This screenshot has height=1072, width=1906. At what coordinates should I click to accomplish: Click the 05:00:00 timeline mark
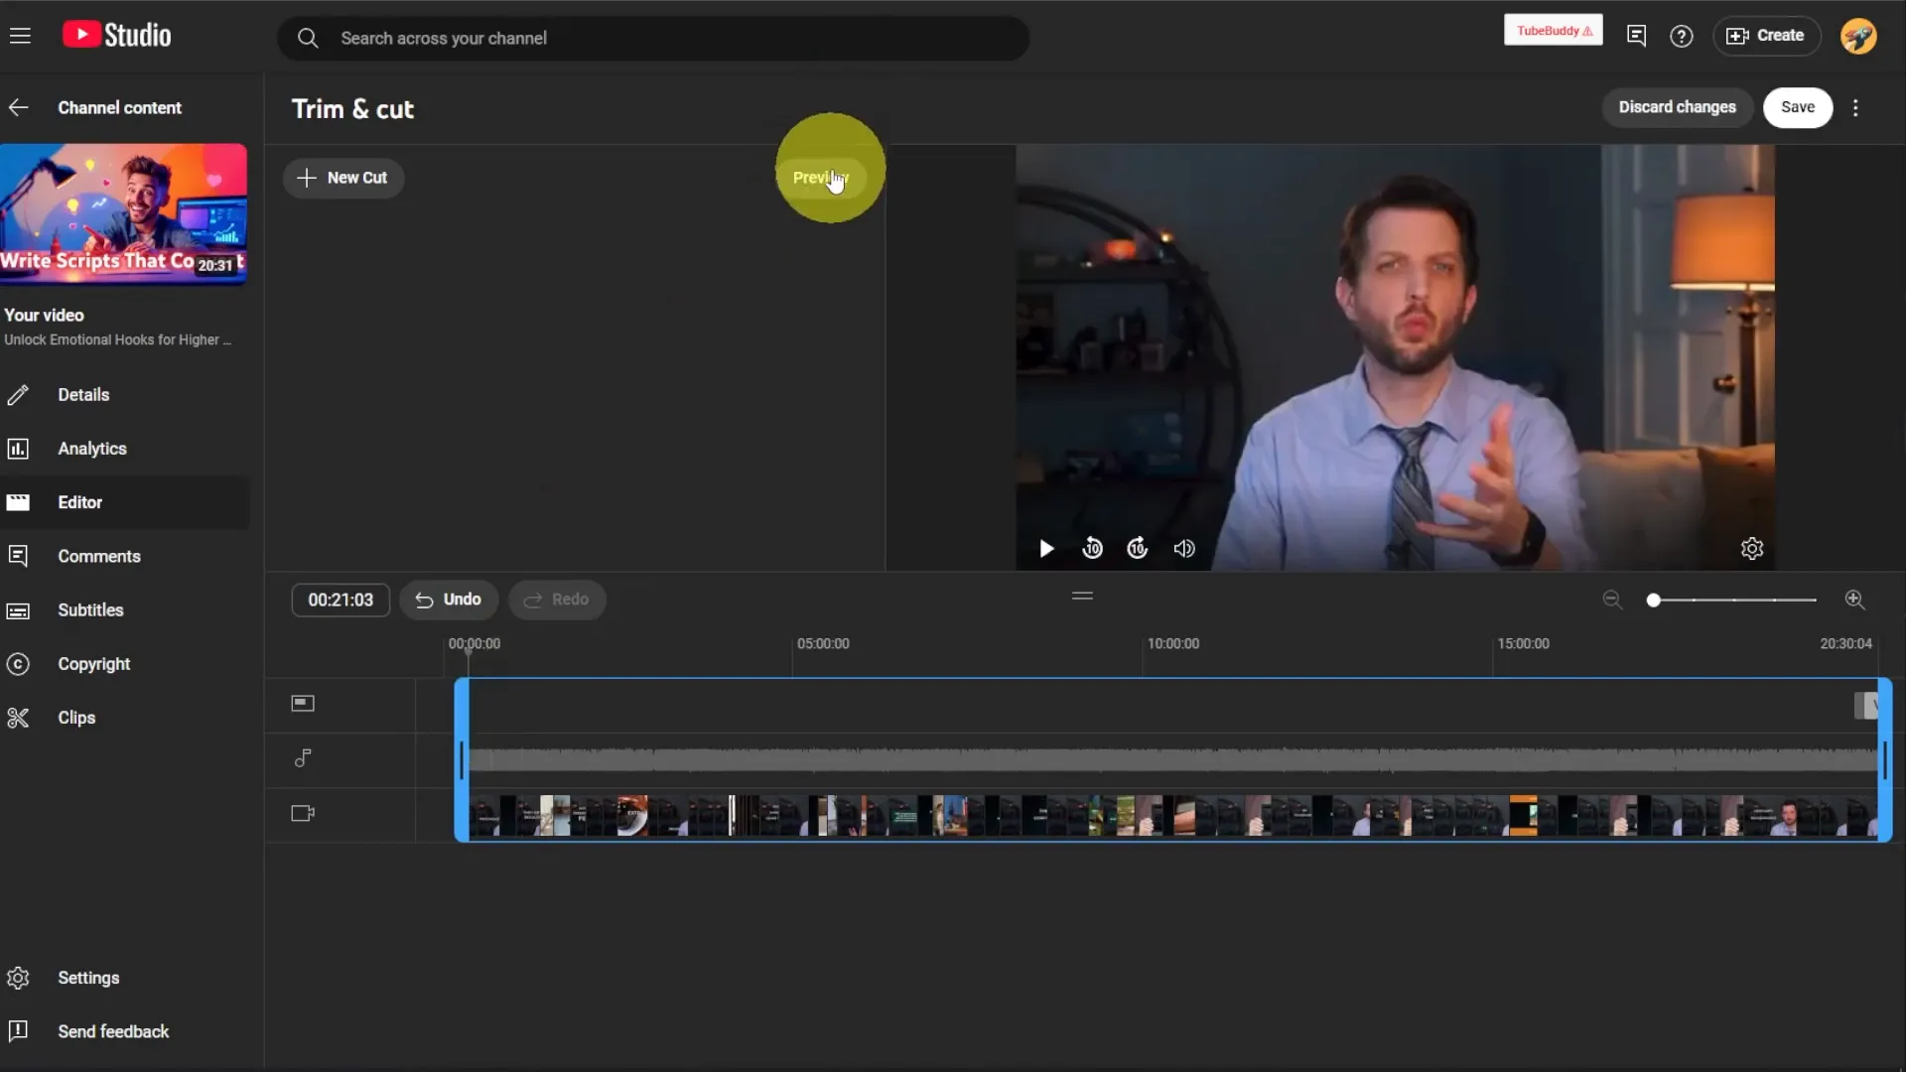[x=823, y=644]
